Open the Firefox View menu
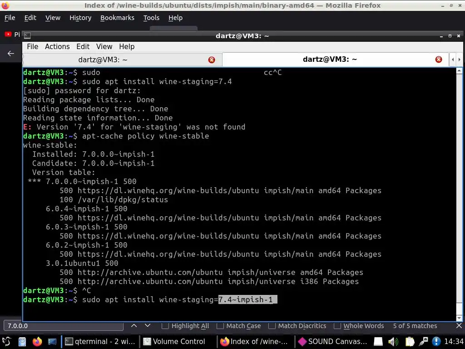Screen dimensions: 465x349 tap(53, 18)
